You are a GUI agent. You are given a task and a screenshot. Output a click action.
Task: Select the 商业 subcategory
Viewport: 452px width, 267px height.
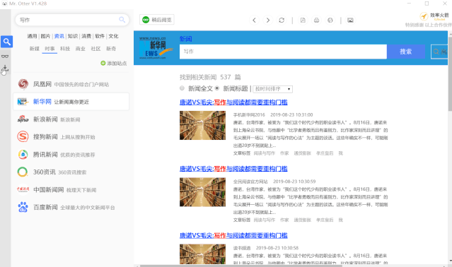tap(81, 49)
